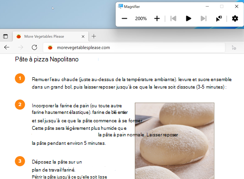Click the read aloud icon in toolbar
Viewport: 244px width, 179px height.
[234, 47]
